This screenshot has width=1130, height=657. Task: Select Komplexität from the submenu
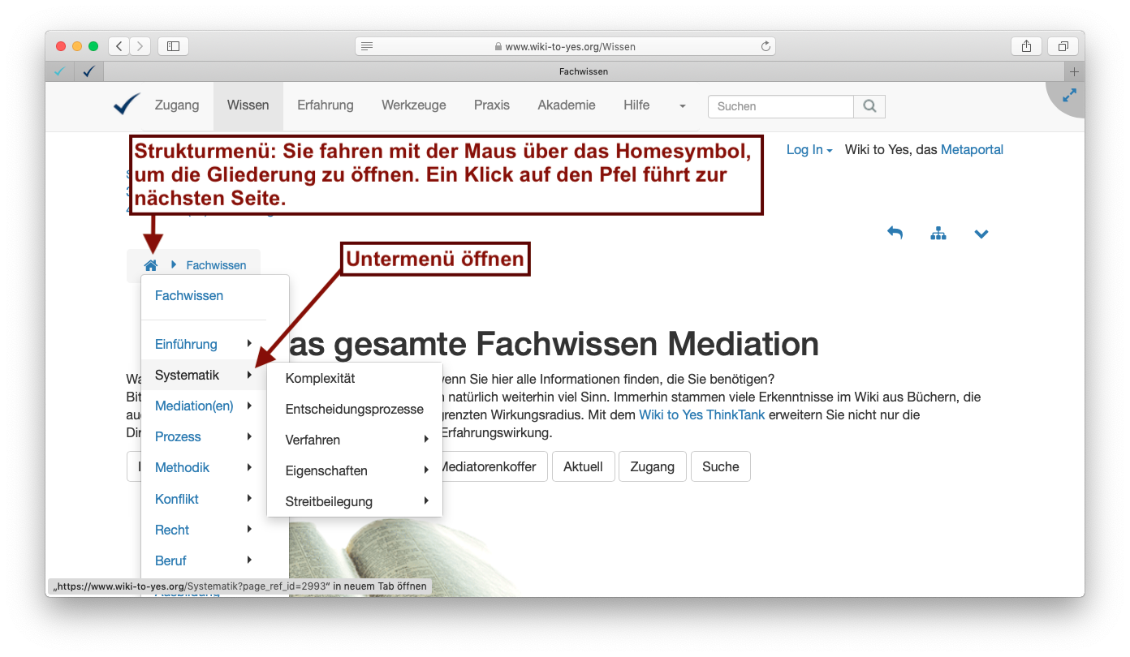coord(320,378)
